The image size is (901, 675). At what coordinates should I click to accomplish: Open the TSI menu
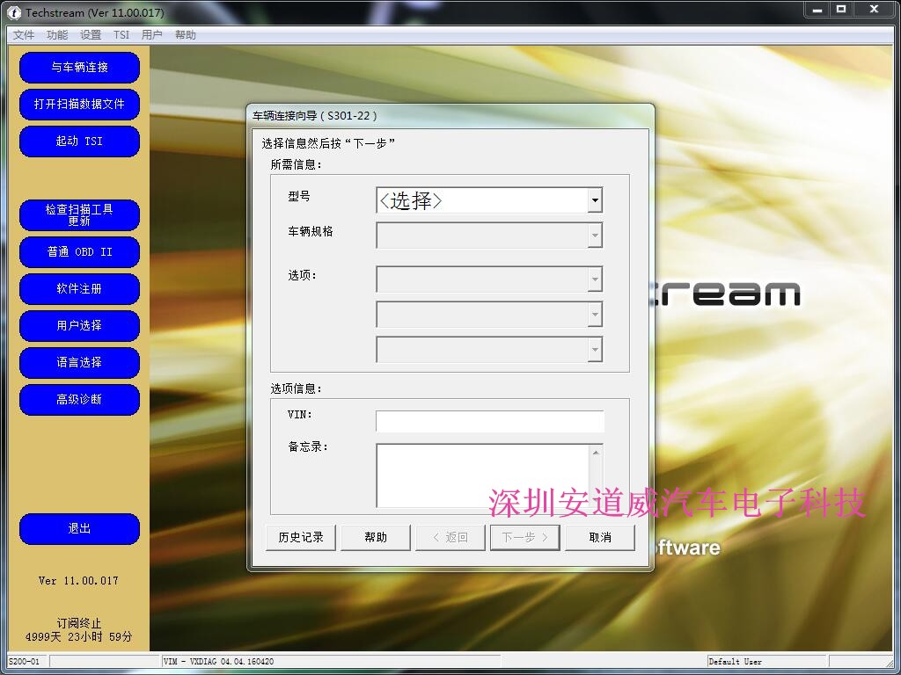(121, 35)
